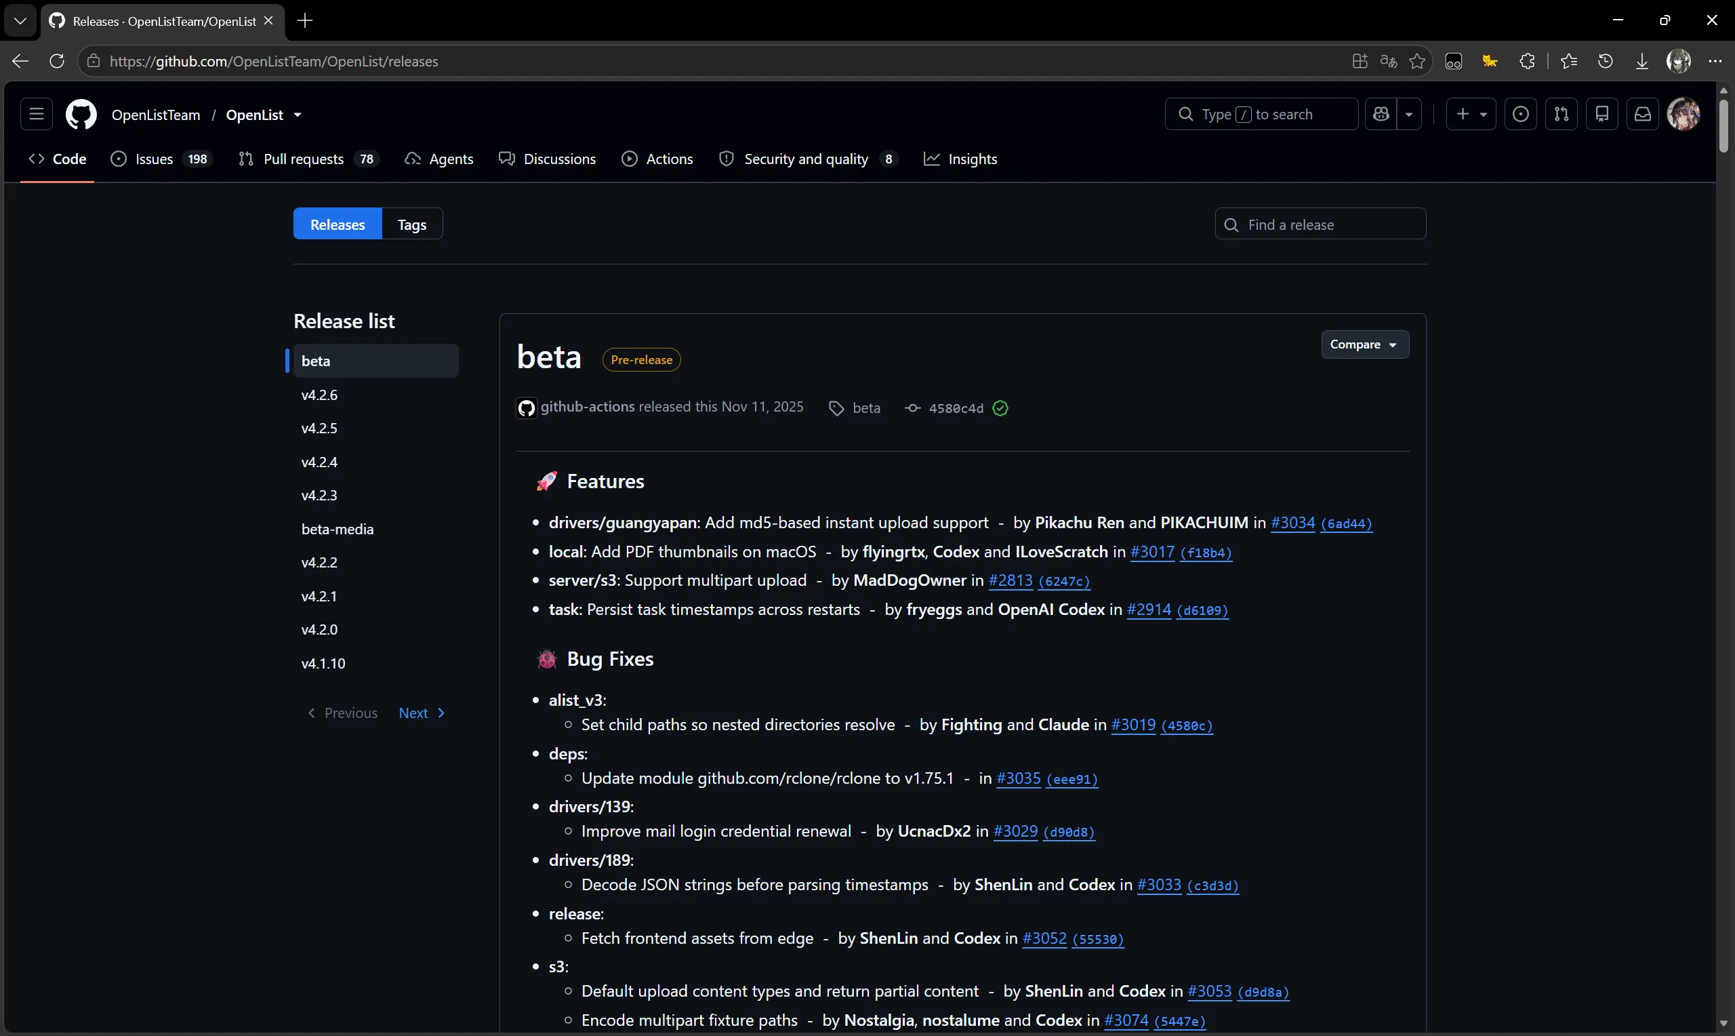Open the Pull requests tab
Screen dimensions: 1735x1036
[308, 159]
